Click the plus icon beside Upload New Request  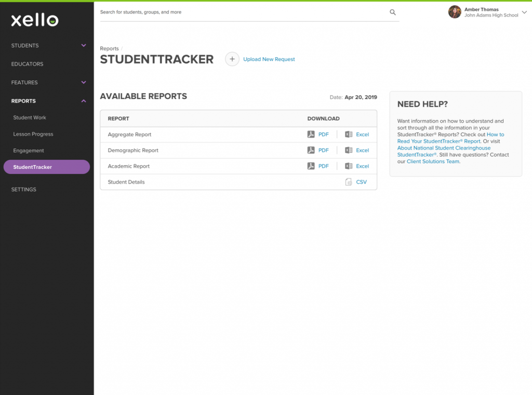232,59
